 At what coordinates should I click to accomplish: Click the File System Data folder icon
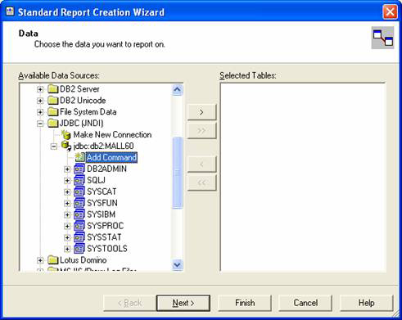click(x=53, y=112)
